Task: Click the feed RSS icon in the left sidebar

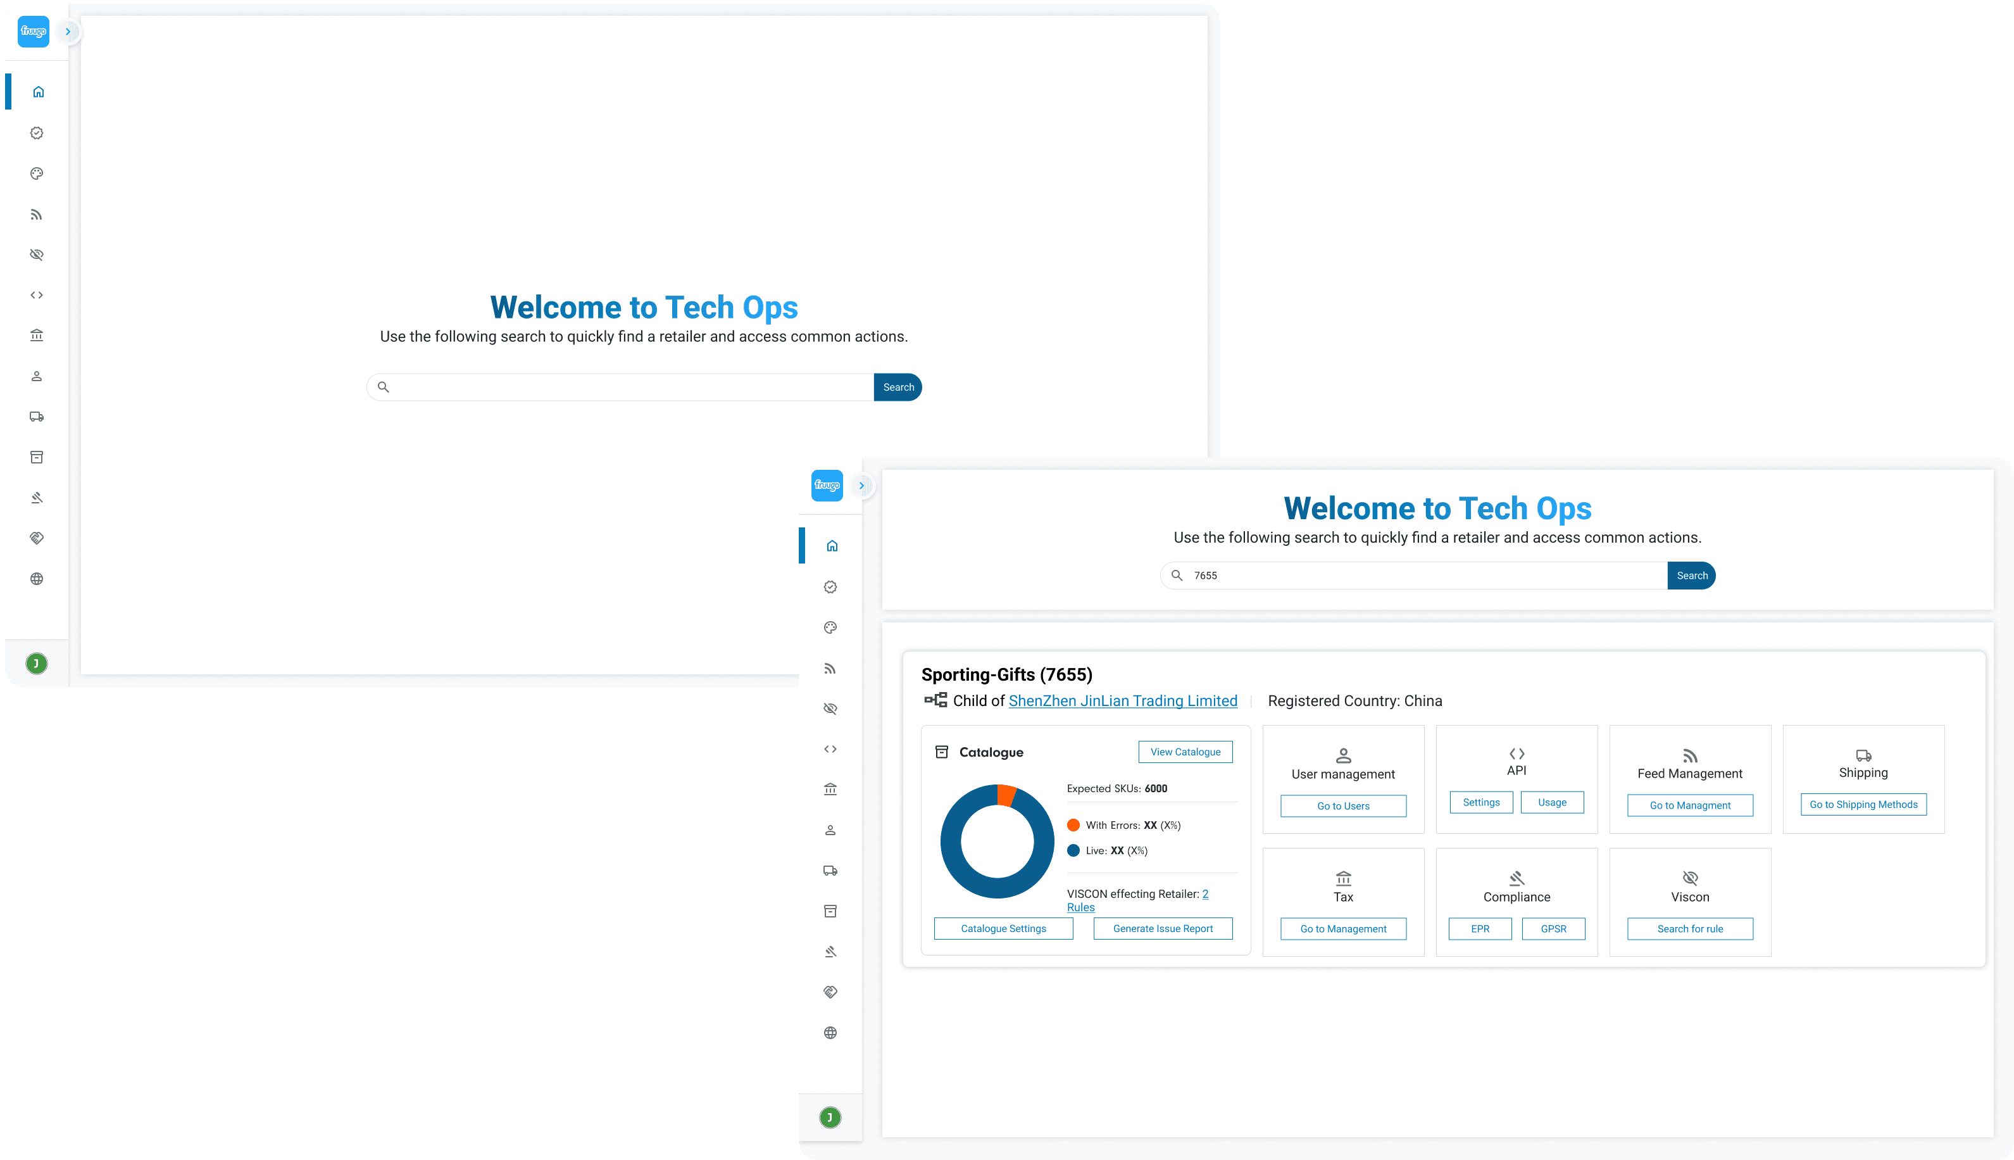Action: (x=37, y=214)
